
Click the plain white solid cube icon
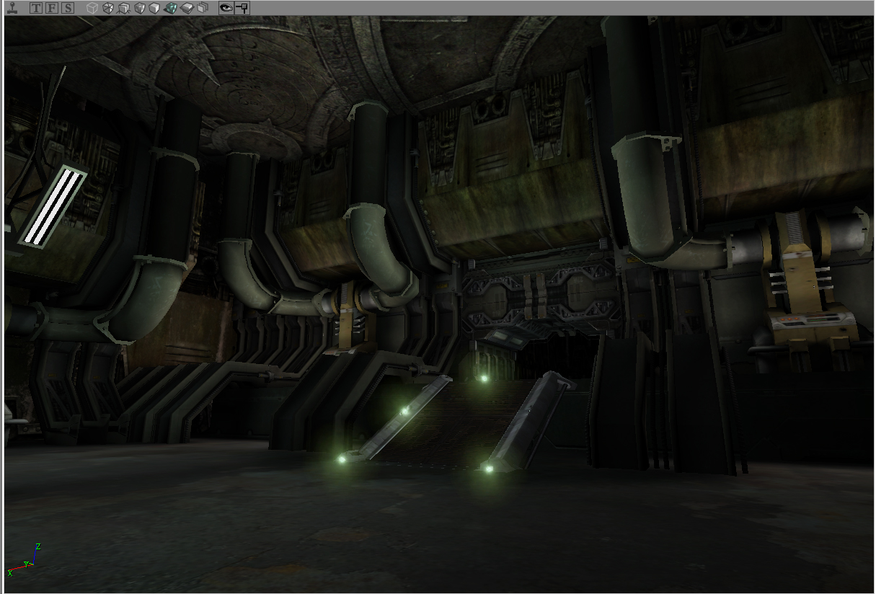click(x=155, y=8)
